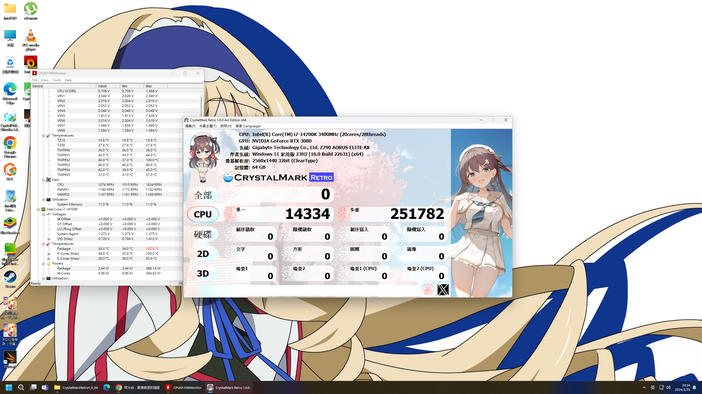Open BlueStacks Multi-Instance Manager icon
This screenshot has height=394, width=702.
tap(10, 254)
